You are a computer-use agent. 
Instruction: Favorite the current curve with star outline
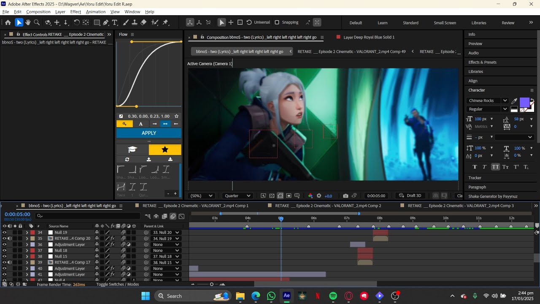pos(176,116)
